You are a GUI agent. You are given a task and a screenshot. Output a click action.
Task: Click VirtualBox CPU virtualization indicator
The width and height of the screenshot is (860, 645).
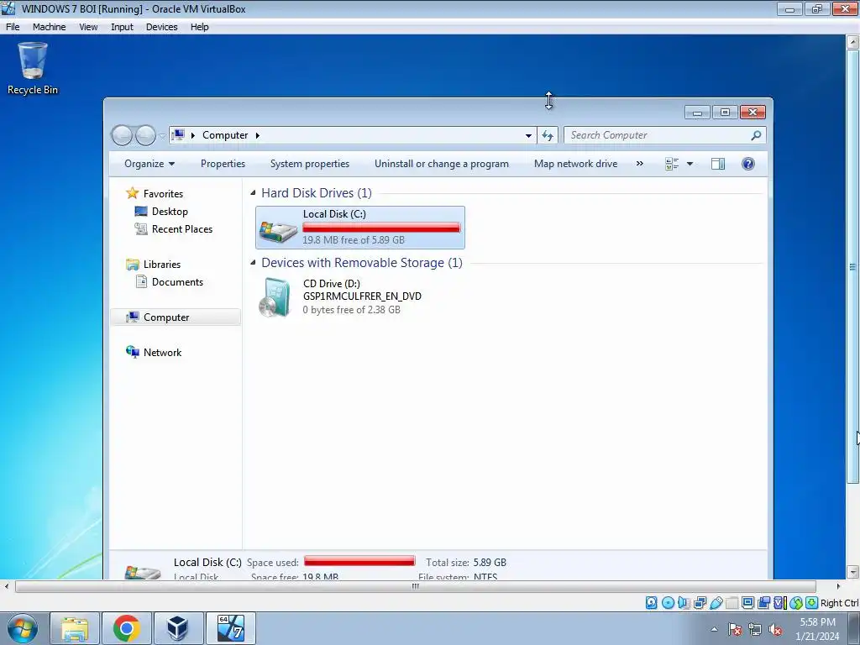(x=779, y=603)
